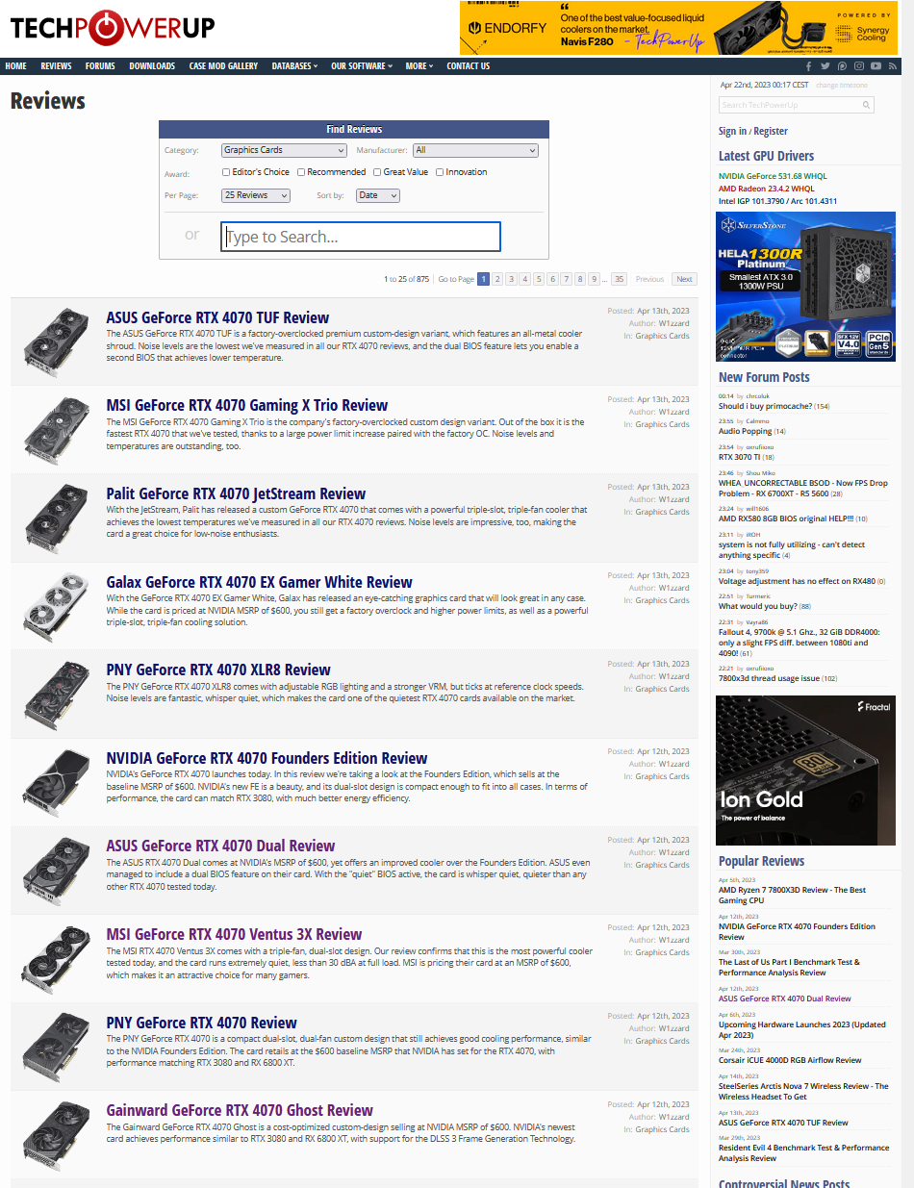Open TechPowerUp Twitter icon
This screenshot has height=1188, width=914.
coord(825,66)
